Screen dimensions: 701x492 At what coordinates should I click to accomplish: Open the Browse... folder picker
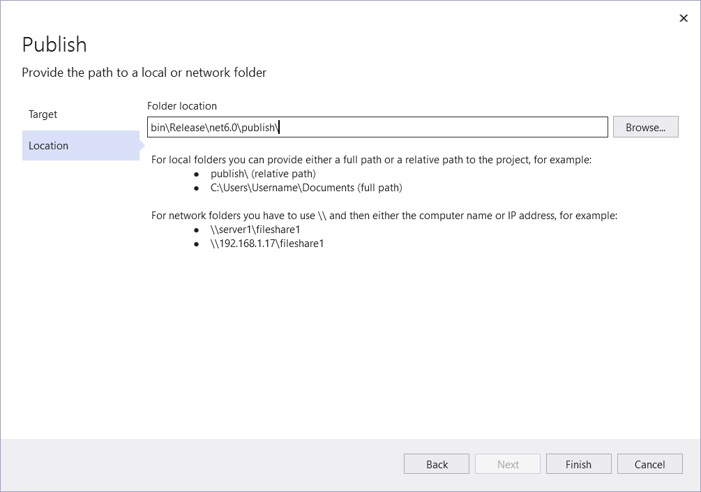tap(646, 127)
